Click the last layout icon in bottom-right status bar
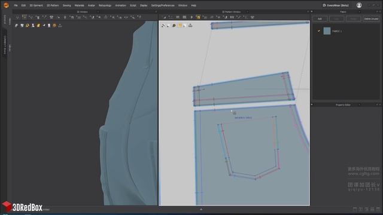 pyautogui.click(x=378, y=210)
